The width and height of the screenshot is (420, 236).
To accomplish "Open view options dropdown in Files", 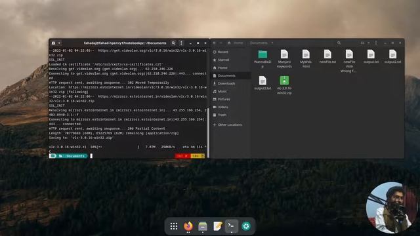I will coord(369,43).
